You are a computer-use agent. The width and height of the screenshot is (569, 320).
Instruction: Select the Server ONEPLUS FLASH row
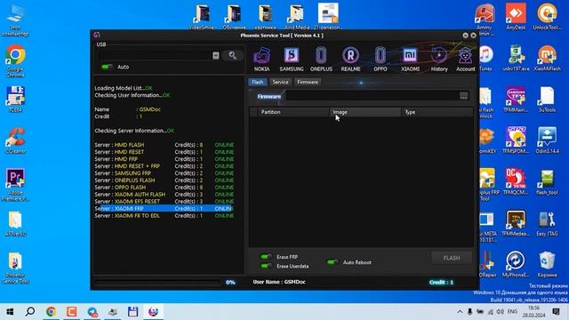pos(164,180)
